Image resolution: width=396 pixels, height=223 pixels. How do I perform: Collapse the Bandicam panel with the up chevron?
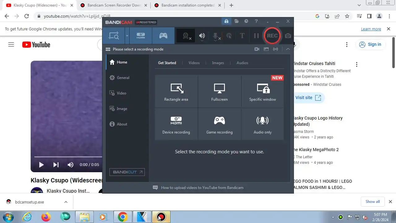288,49
